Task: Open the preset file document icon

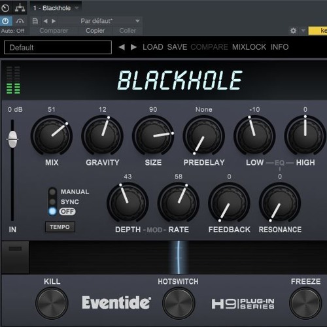Action: click(35, 21)
